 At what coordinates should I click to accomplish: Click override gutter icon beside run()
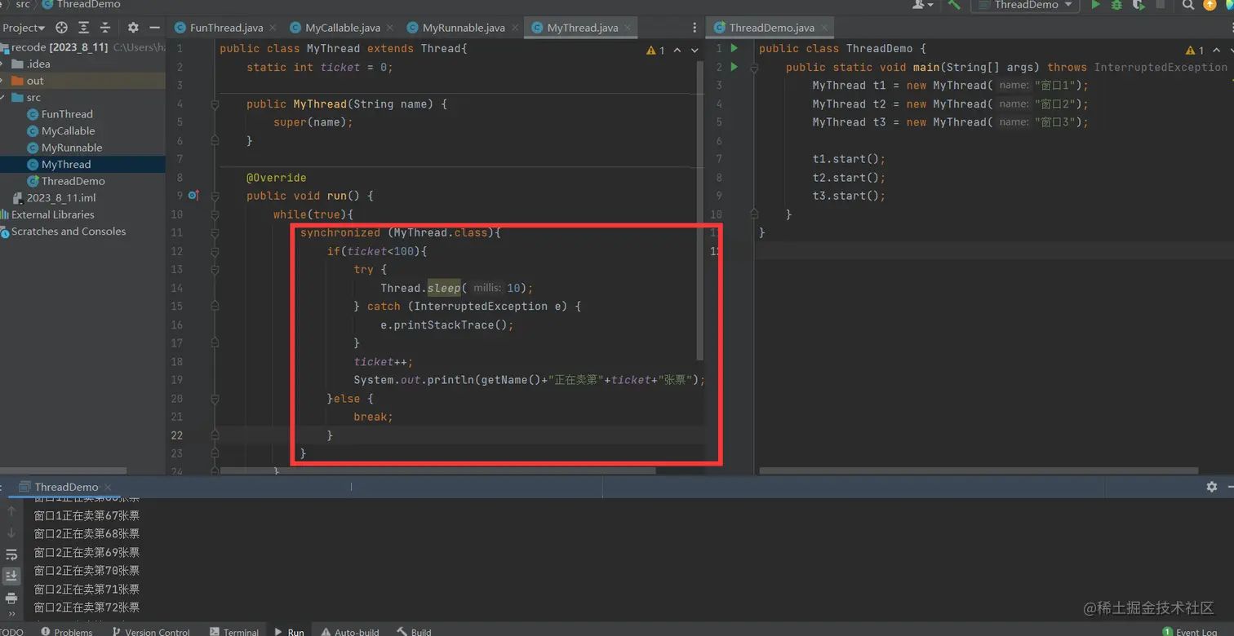coord(193,196)
